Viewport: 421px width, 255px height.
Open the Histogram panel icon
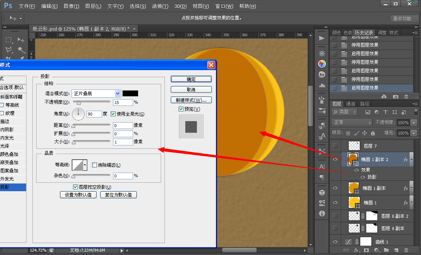[322, 85]
